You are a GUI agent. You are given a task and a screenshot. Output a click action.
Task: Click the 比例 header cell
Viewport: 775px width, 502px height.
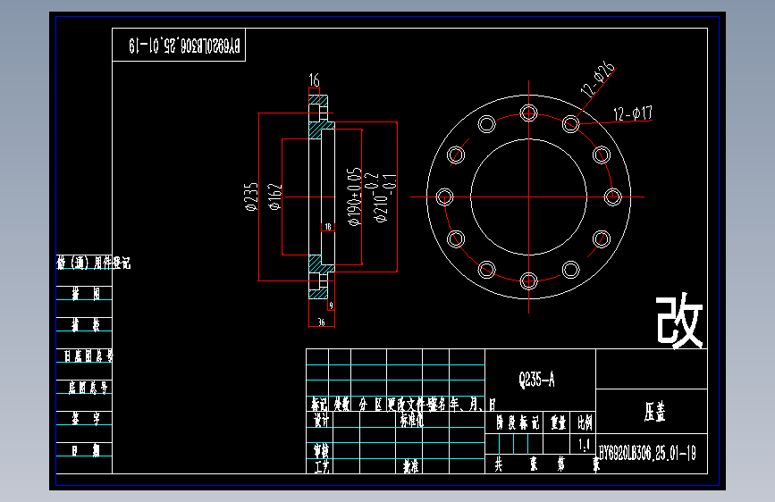pyautogui.click(x=585, y=423)
